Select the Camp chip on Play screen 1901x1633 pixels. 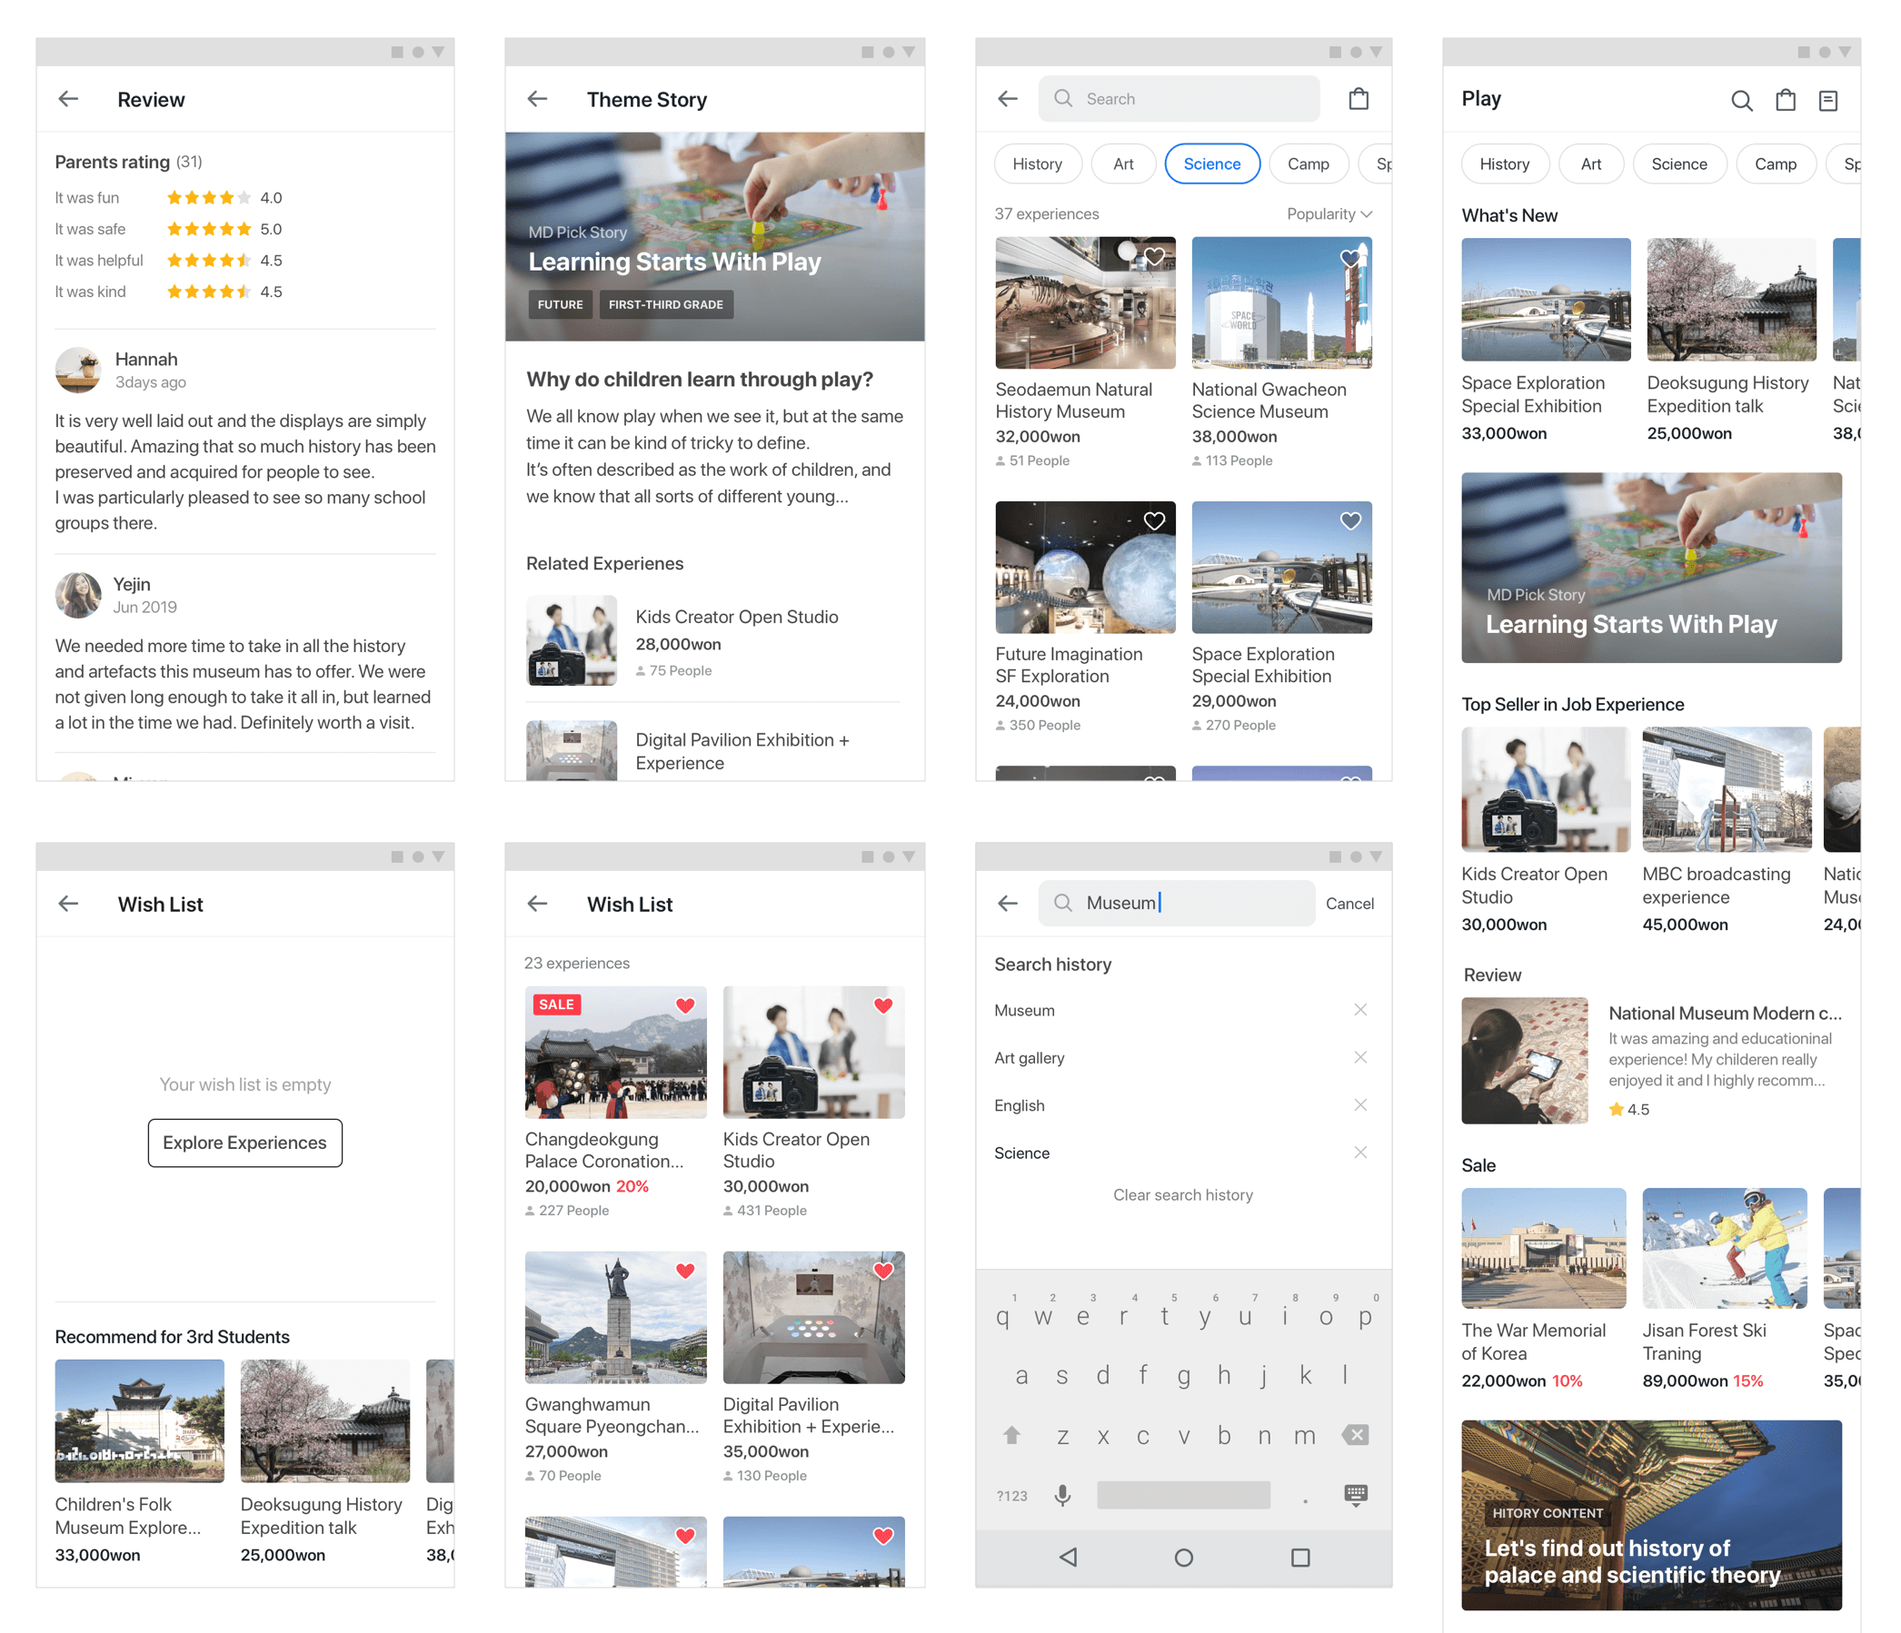[1775, 164]
